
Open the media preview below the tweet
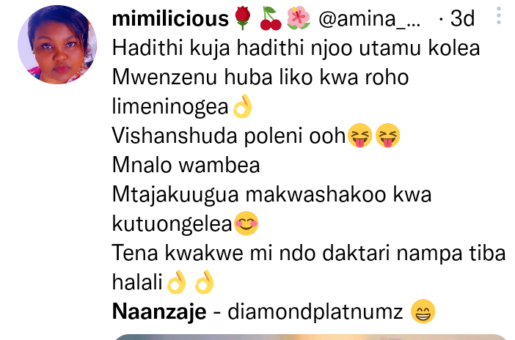tap(310, 337)
